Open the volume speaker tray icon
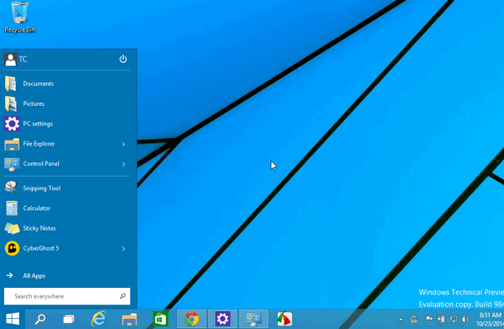The image size is (504, 329). click(465, 319)
